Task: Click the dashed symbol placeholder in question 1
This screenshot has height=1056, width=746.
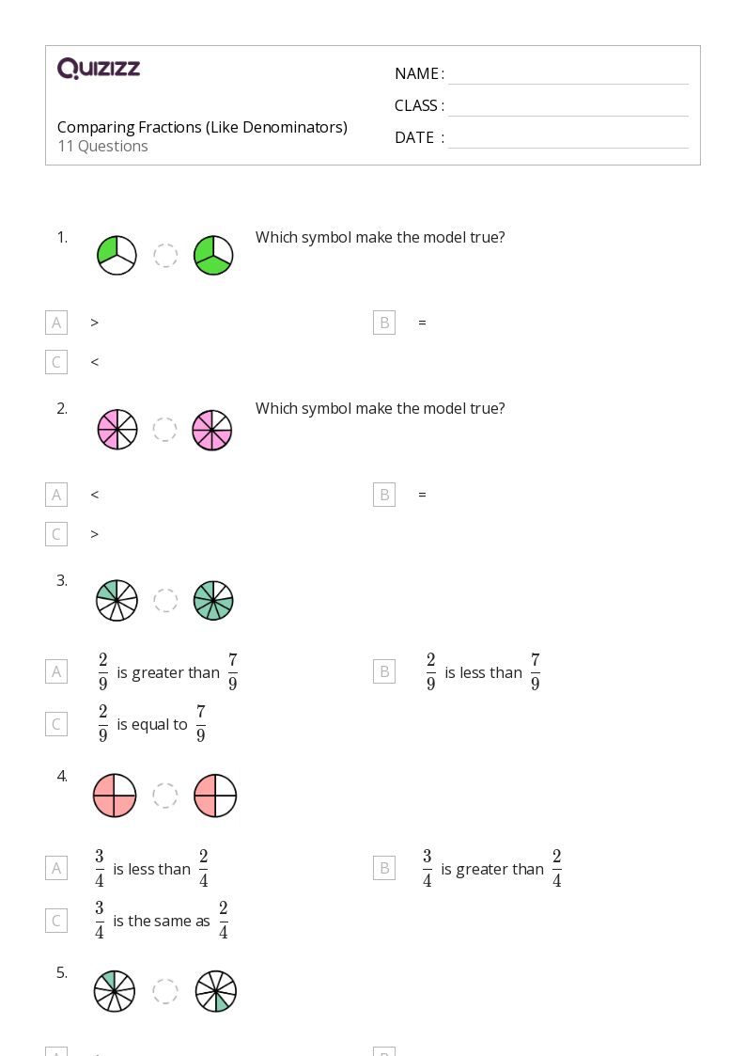Action: [165, 255]
